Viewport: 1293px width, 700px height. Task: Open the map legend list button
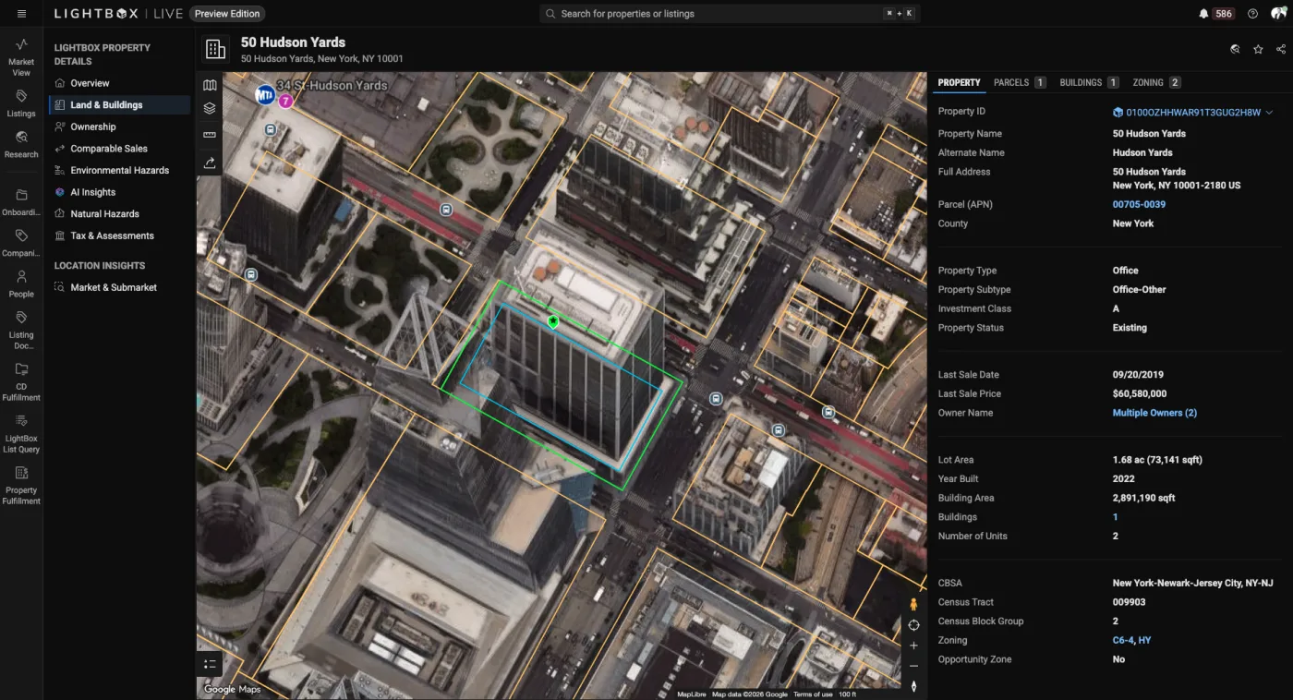click(210, 664)
